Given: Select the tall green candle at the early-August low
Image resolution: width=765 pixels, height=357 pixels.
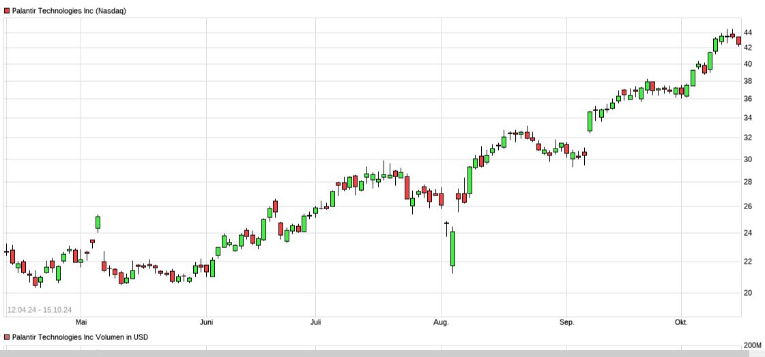Looking at the screenshot, I should point(452,249).
